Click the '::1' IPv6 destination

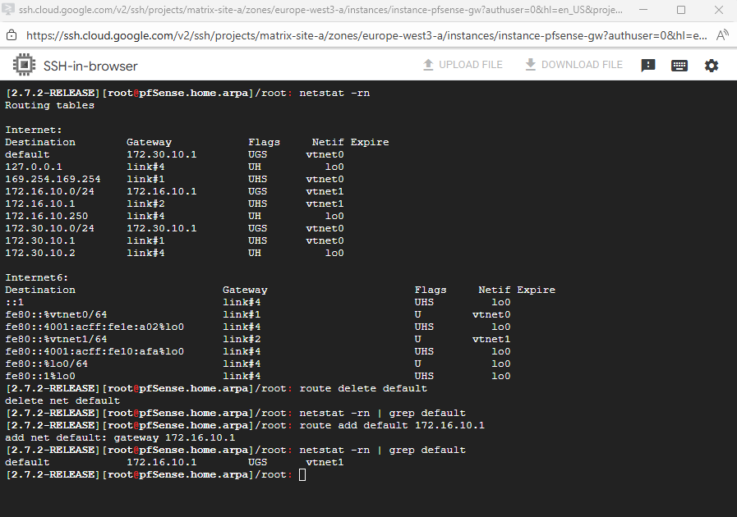[14, 302]
